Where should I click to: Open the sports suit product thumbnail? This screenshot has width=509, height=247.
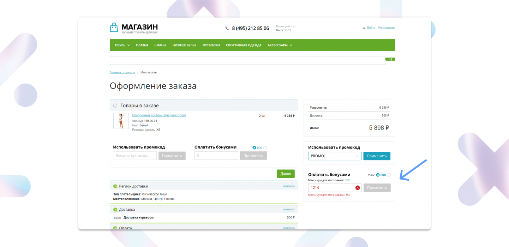pos(121,121)
